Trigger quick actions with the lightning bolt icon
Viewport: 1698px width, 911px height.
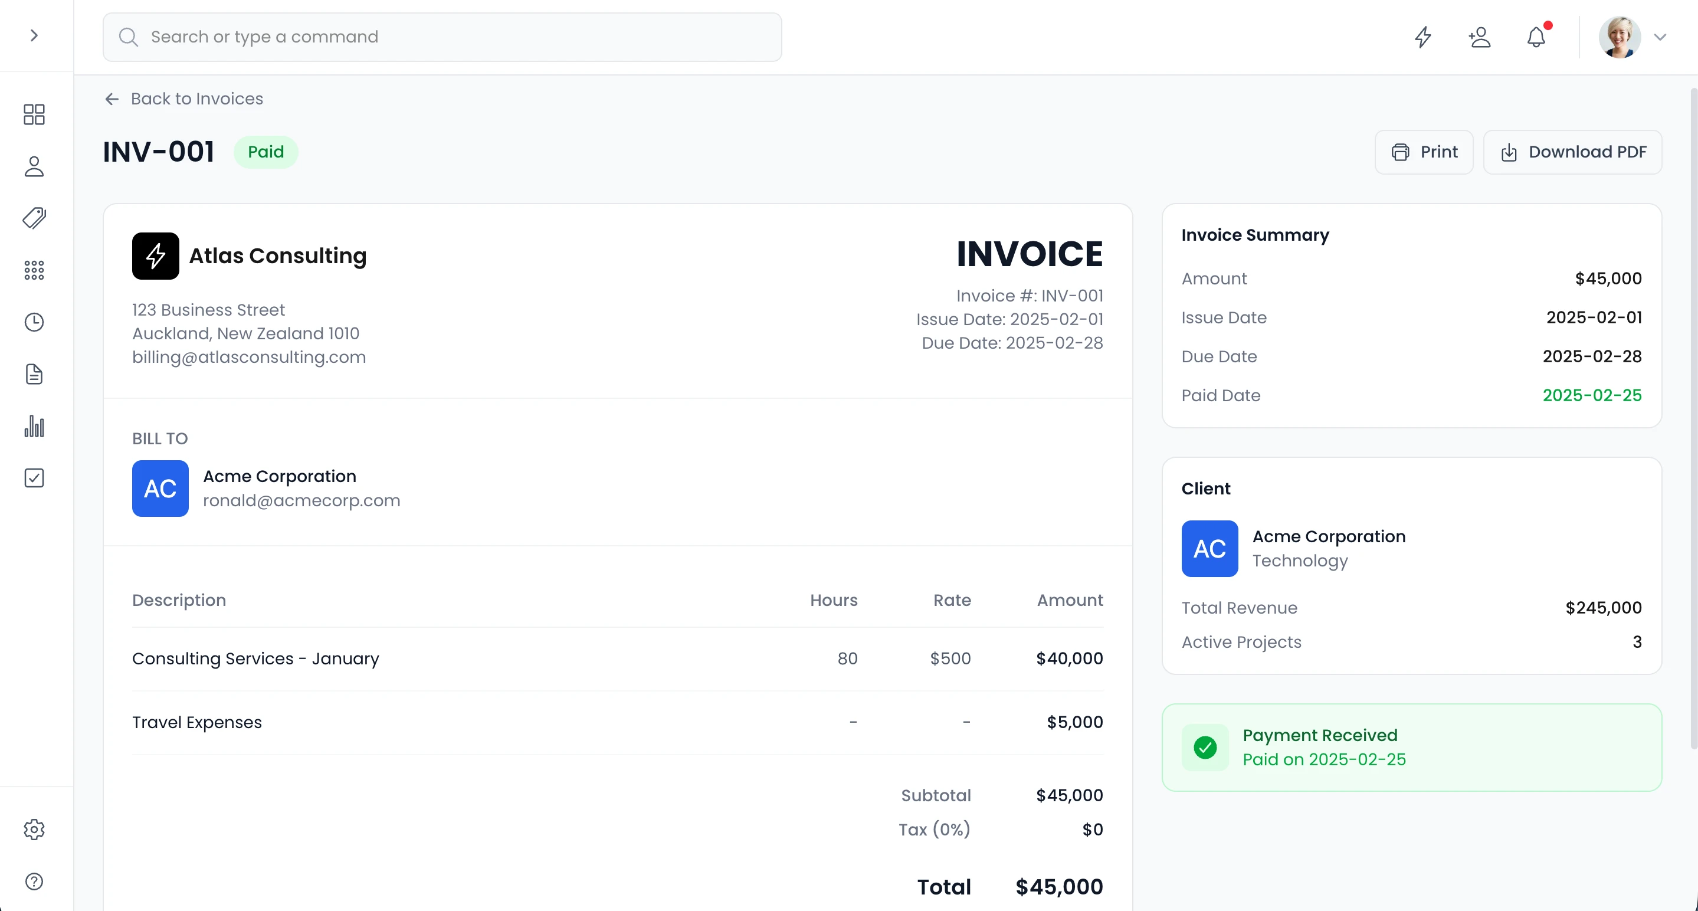click(1422, 37)
